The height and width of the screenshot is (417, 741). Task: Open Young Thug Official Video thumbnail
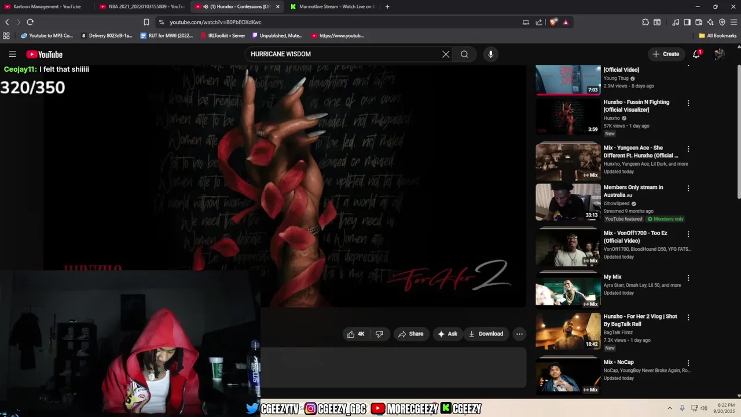click(x=568, y=79)
